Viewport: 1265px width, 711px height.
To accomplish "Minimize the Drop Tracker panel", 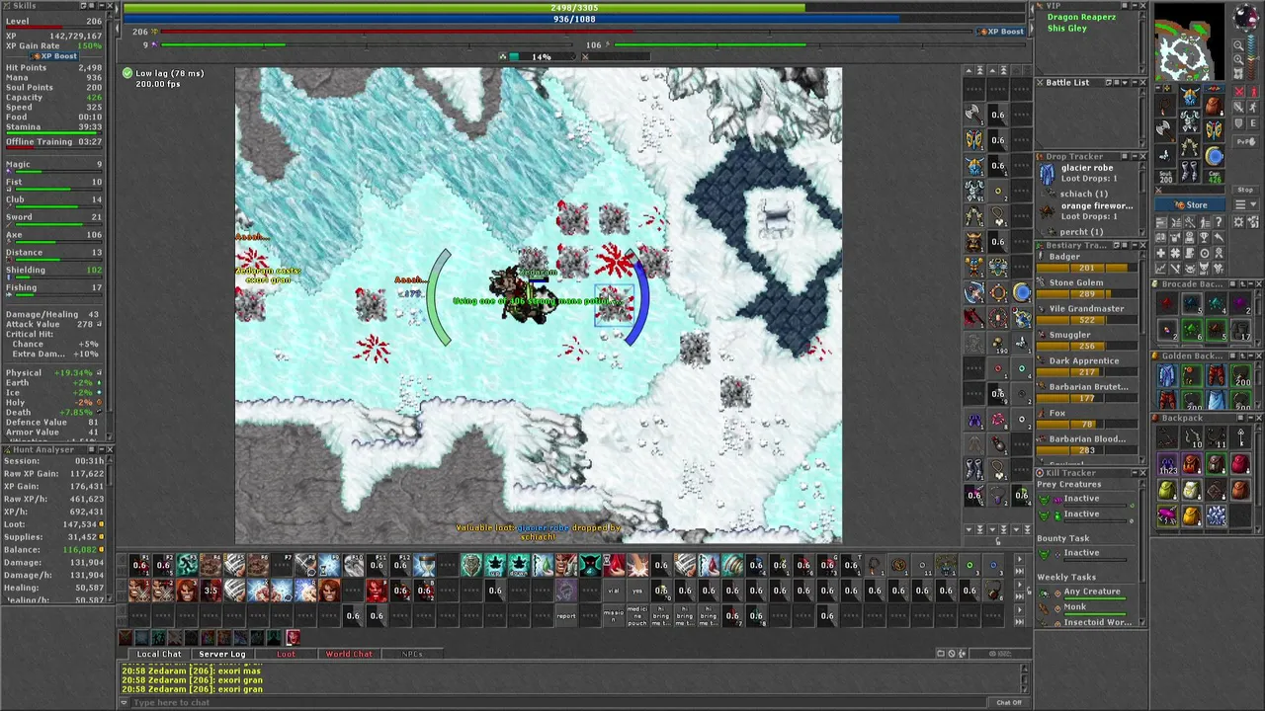I will pyautogui.click(x=1135, y=156).
